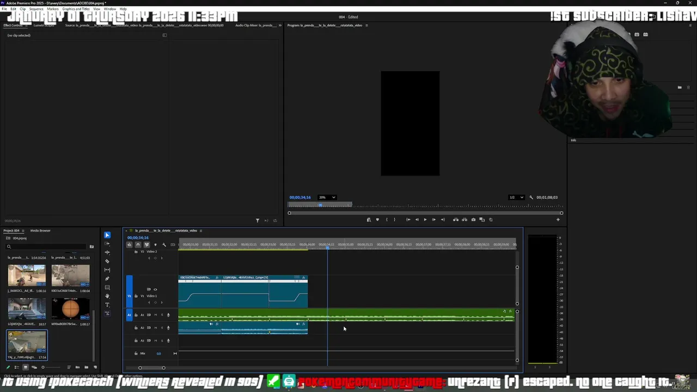Select the Slip tool
Viewport: 697px width, 392px height.
pyautogui.click(x=107, y=270)
